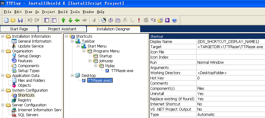Click the green down arrow

(71, 20)
